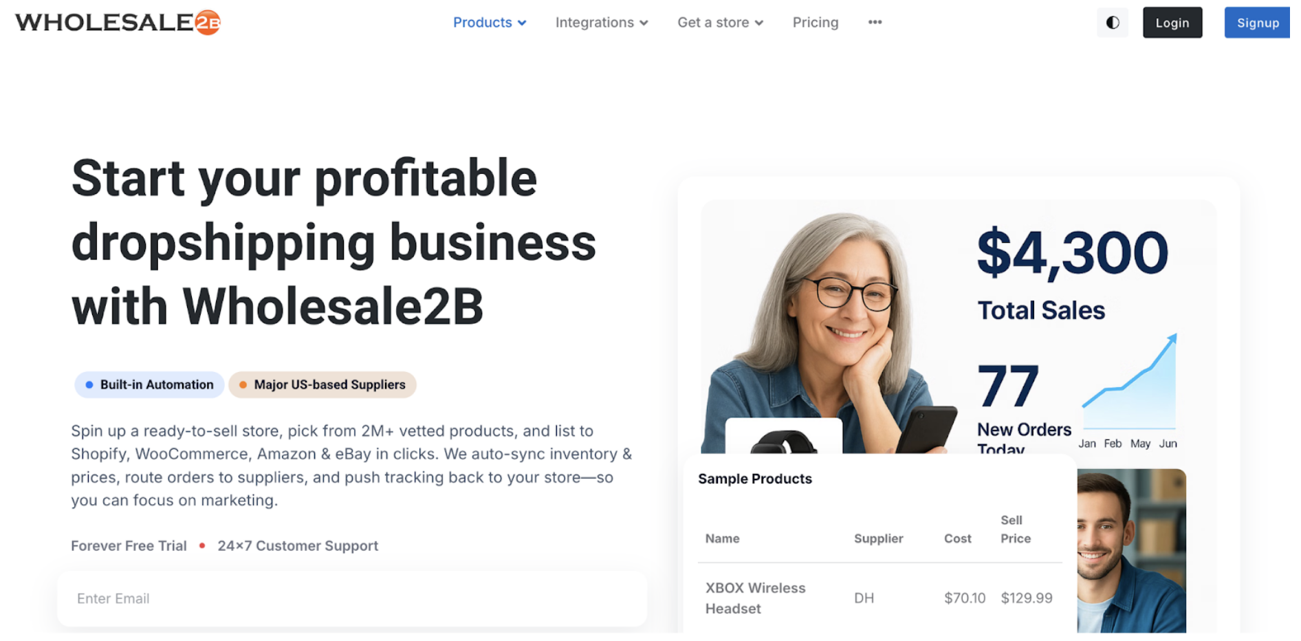Click the Login button

[x=1172, y=22]
